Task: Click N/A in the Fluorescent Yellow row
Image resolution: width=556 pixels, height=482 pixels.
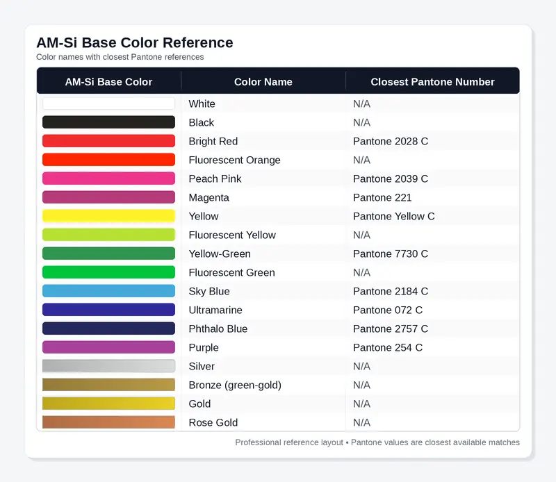Action: click(x=361, y=235)
